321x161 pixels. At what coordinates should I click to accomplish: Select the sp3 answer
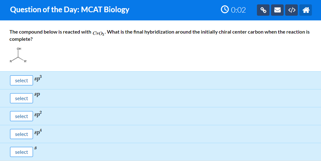tap(21, 80)
